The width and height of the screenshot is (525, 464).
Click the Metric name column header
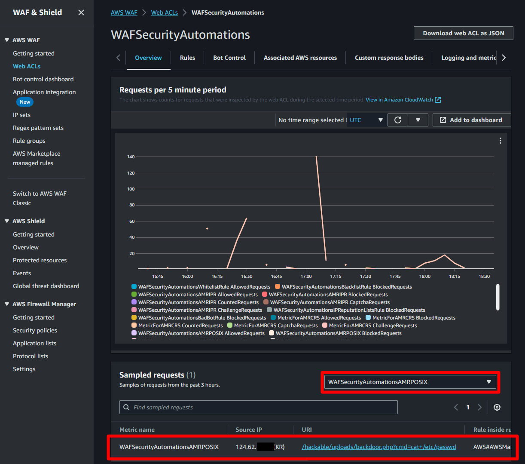(137, 430)
